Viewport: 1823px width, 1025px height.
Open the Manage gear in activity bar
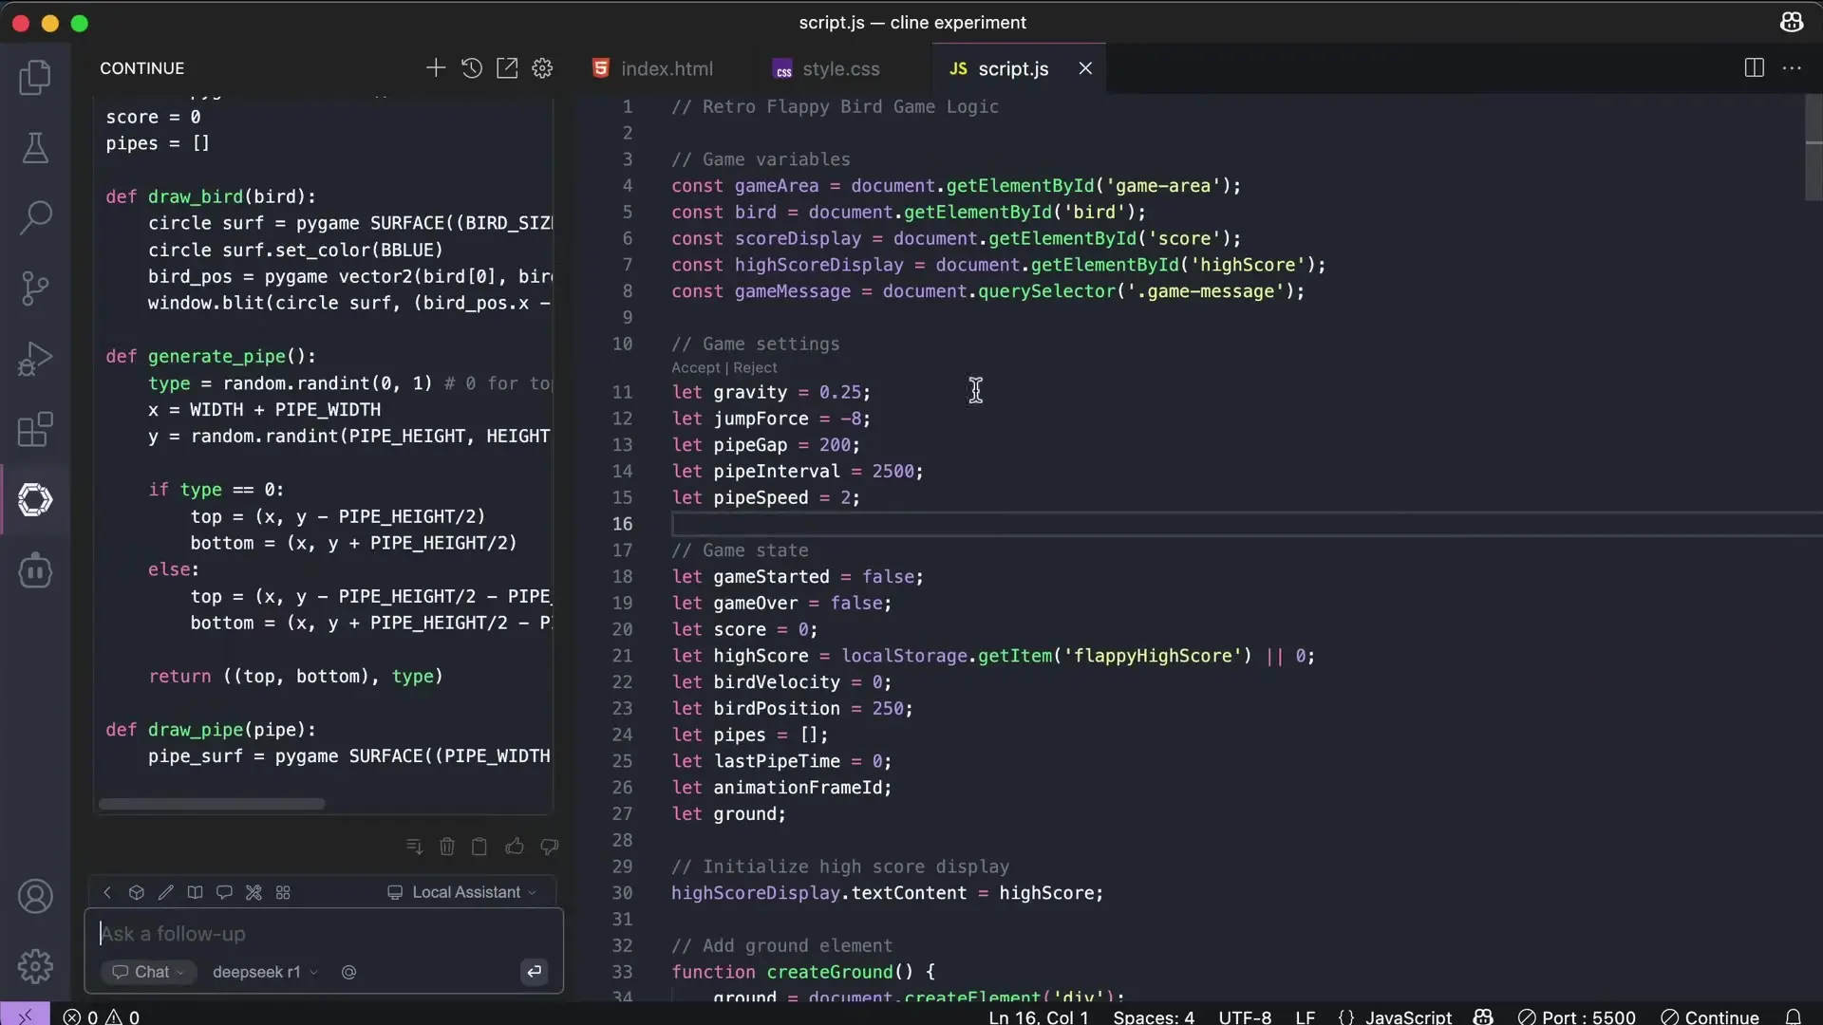(35, 966)
